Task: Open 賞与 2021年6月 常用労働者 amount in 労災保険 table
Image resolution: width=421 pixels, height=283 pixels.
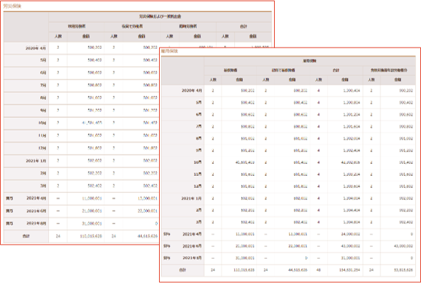Action: pos(92,211)
